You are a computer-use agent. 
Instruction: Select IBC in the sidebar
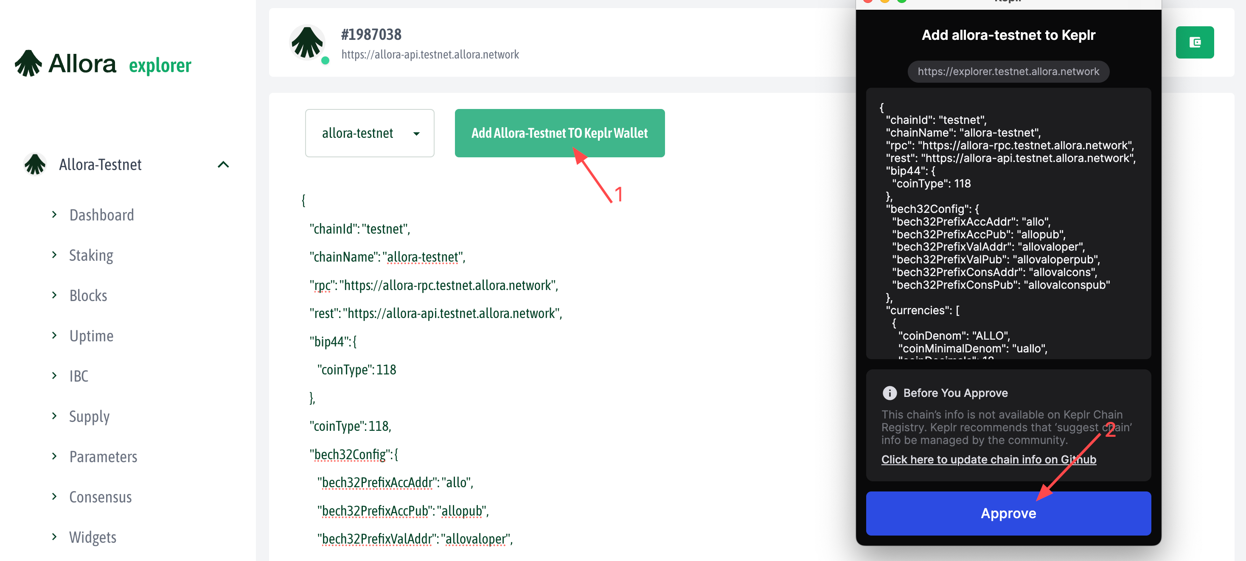pos(79,376)
